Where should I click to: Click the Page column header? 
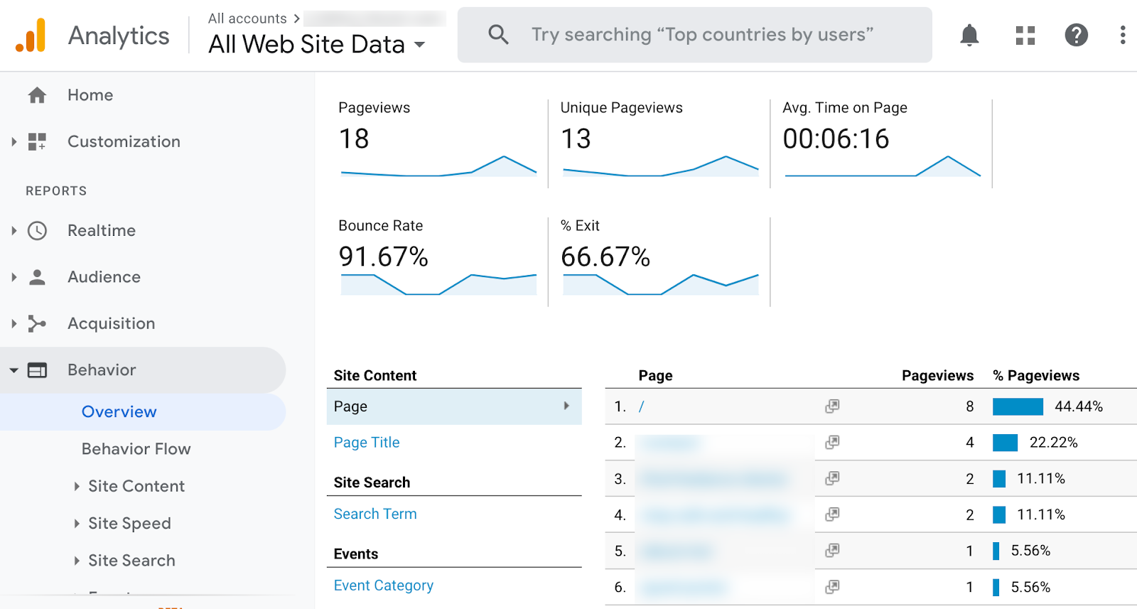click(655, 375)
